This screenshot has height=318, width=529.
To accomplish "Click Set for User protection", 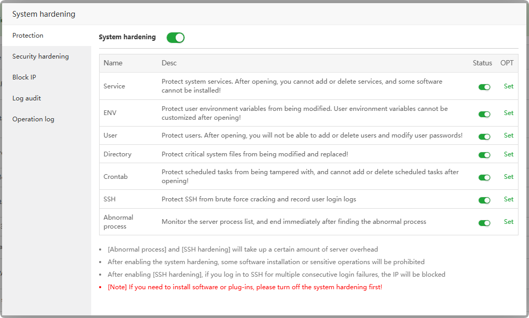I will tap(509, 135).
